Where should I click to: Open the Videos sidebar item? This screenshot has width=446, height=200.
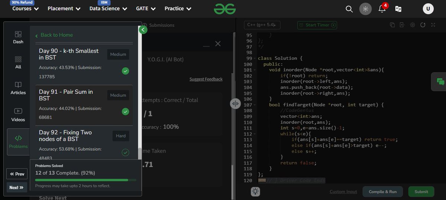(18, 114)
